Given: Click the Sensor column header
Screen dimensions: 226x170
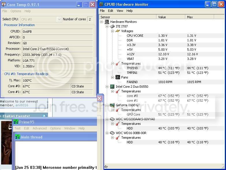Looking at the screenshot, I should (128, 17).
